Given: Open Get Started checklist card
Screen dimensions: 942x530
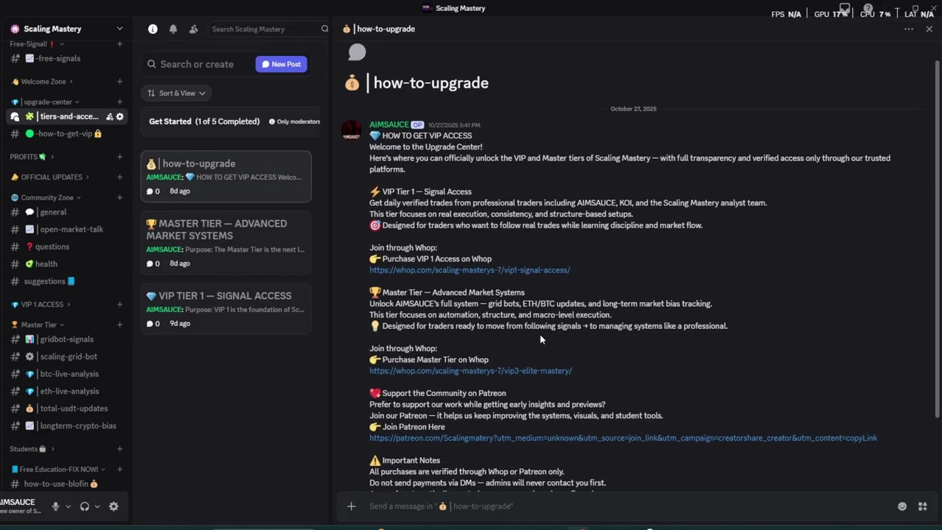Looking at the screenshot, I should click(x=232, y=121).
